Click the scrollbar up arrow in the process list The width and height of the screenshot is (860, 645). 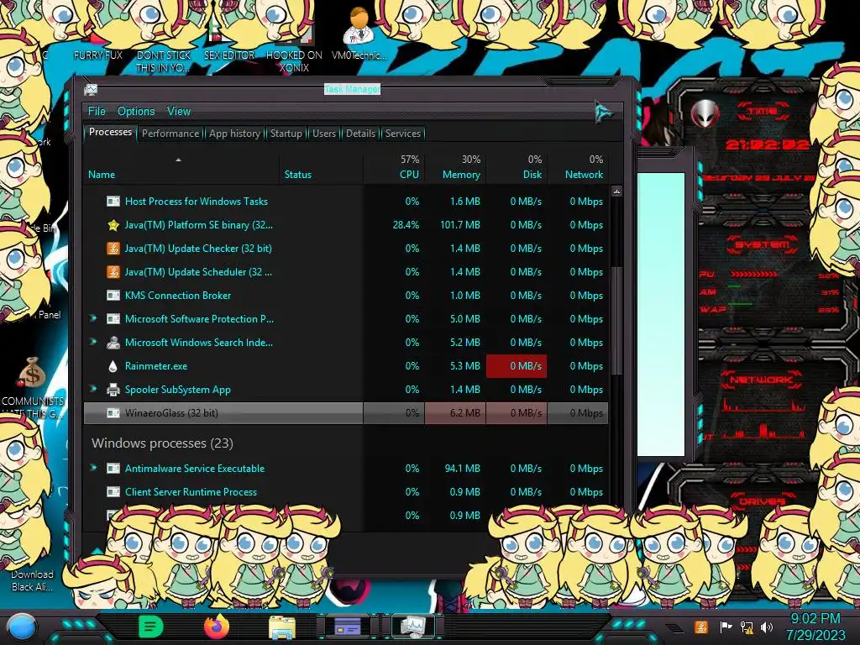click(x=616, y=192)
